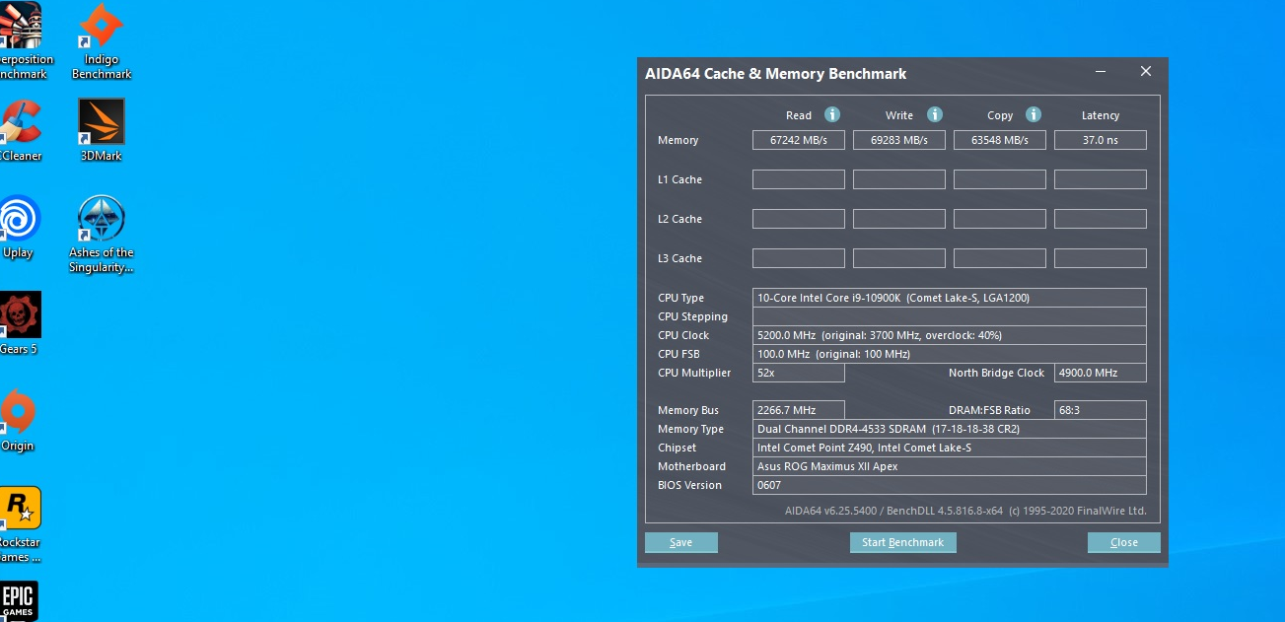Click the CPU Stepping label
This screenshot has width=1285, height=622.
(x=693, y=316)
